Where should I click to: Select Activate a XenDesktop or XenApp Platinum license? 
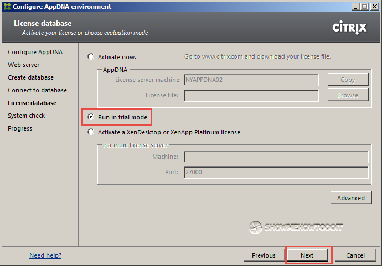point(91,132)
